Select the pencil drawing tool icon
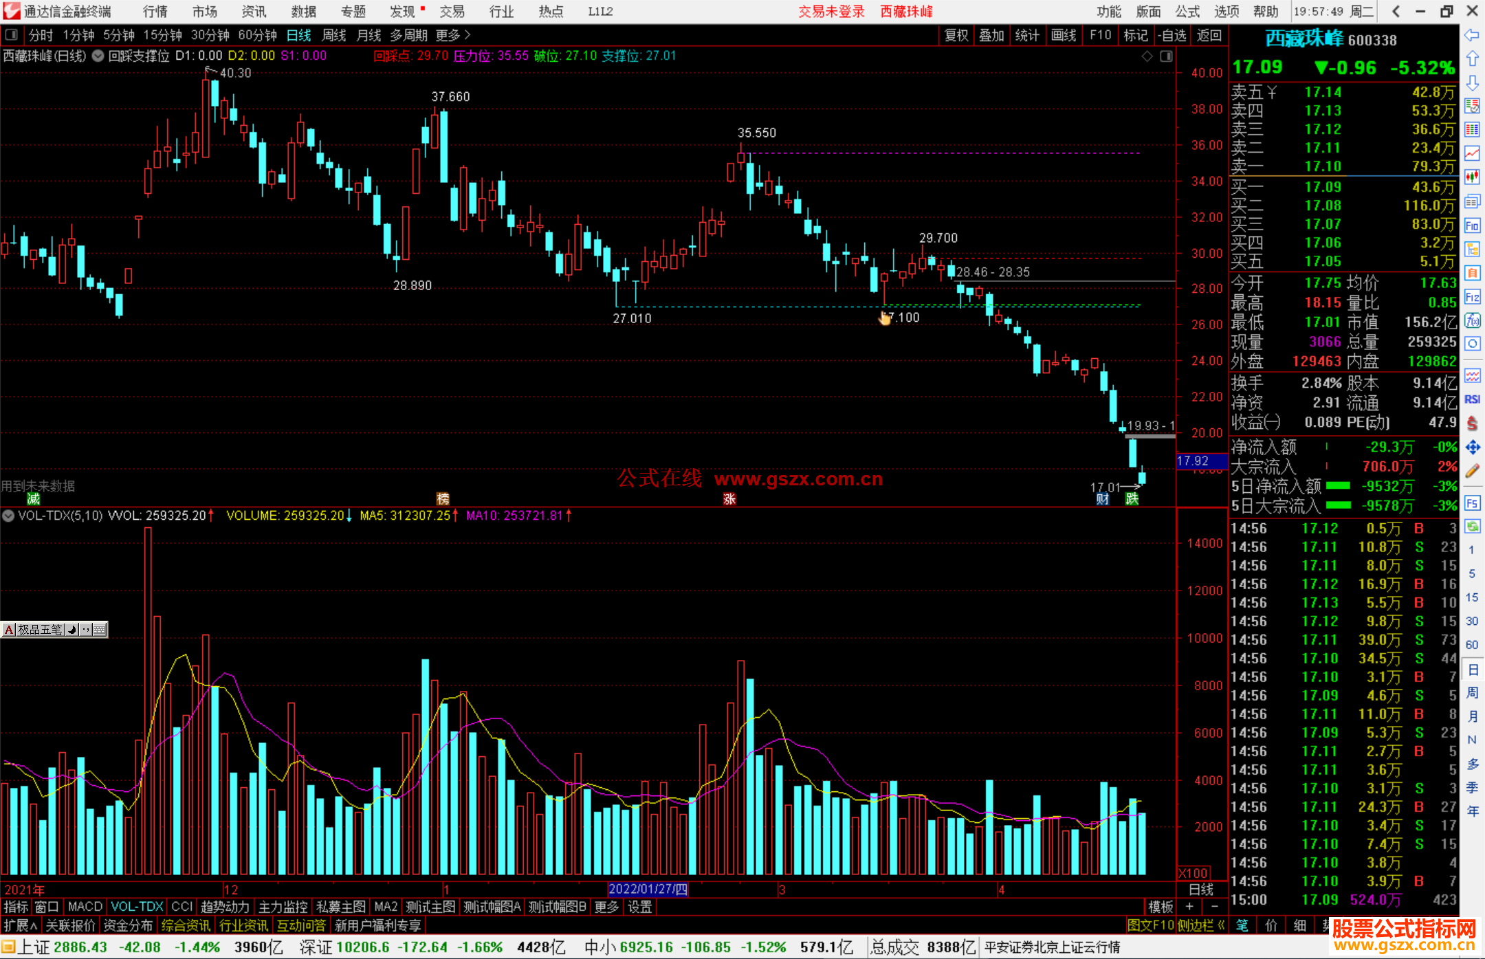The width and height of the screenshot is (1485, 959). [x=1472, y=471]
